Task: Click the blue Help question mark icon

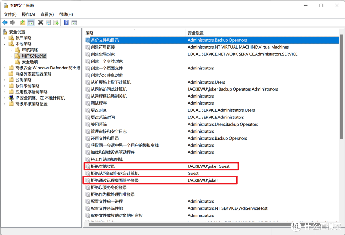Action: tap(66, 22)
